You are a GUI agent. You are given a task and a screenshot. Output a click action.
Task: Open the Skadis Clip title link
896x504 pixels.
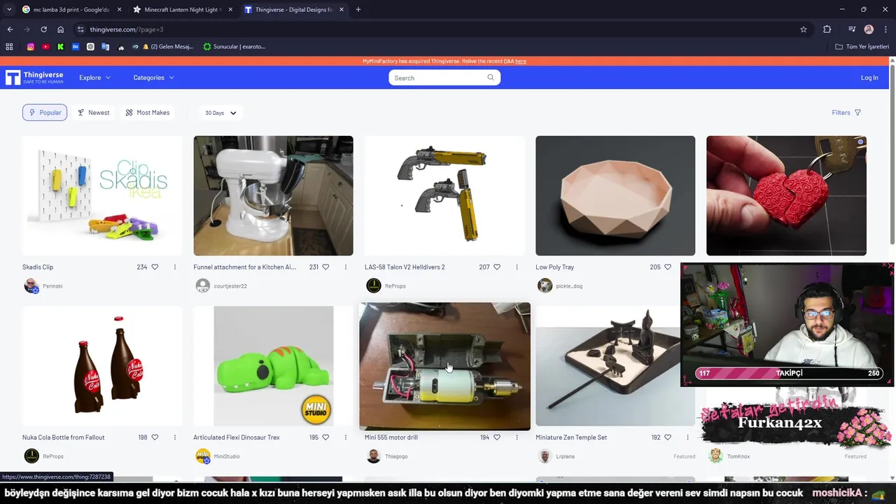[x=38, y=267]
